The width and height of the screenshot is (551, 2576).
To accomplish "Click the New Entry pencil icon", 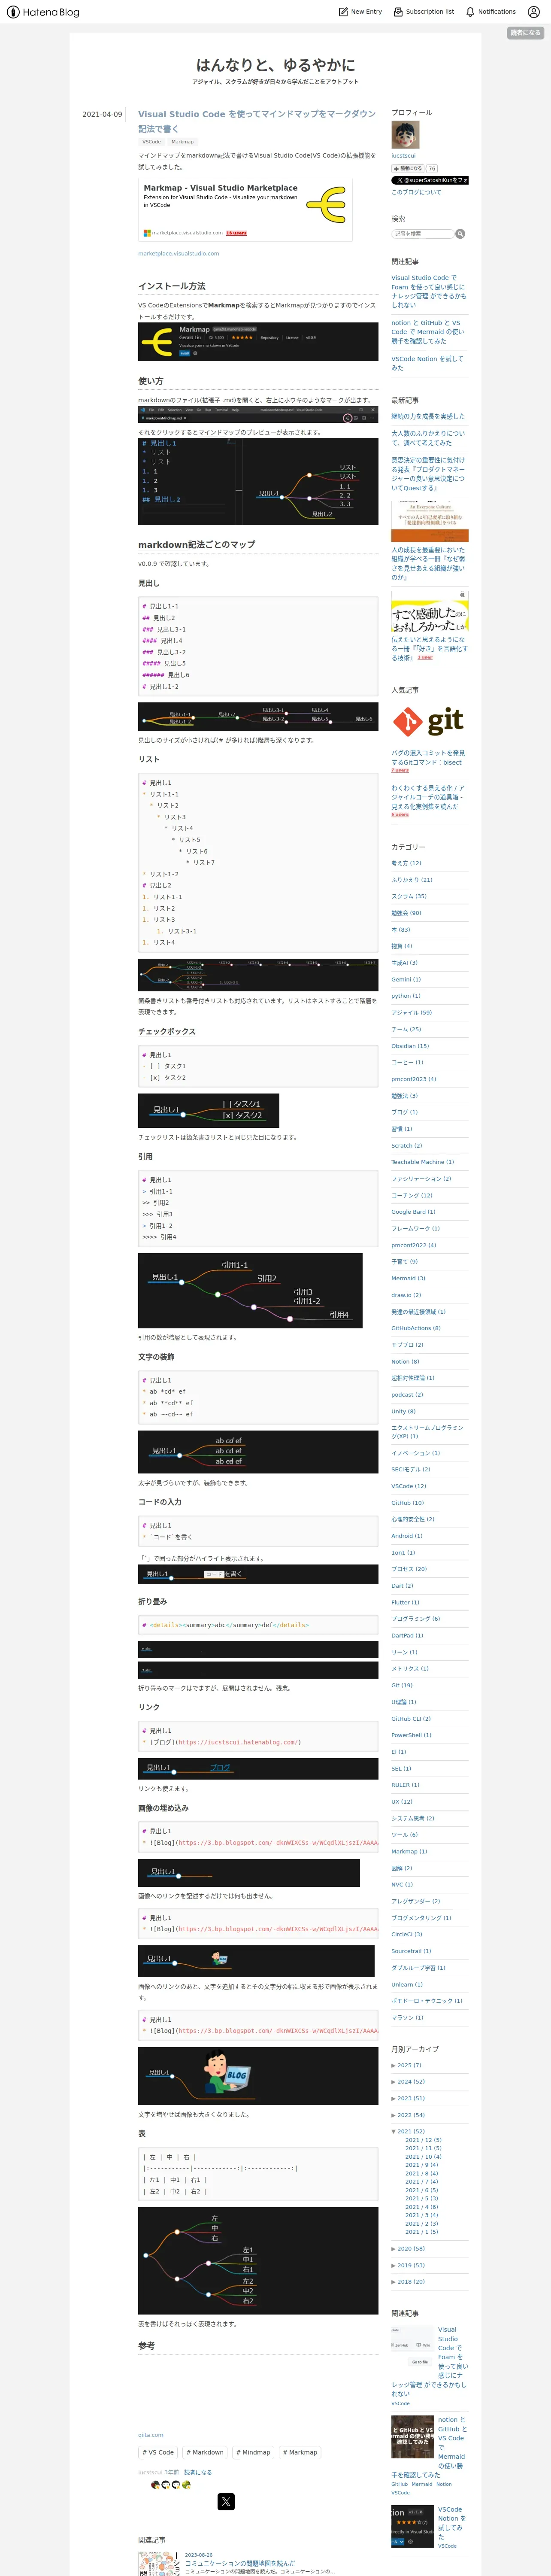I will [343, 12].
